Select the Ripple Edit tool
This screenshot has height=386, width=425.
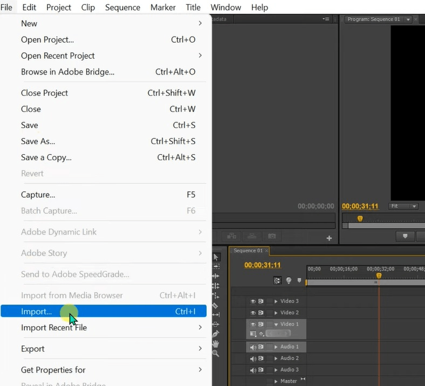tap(216, 276)
